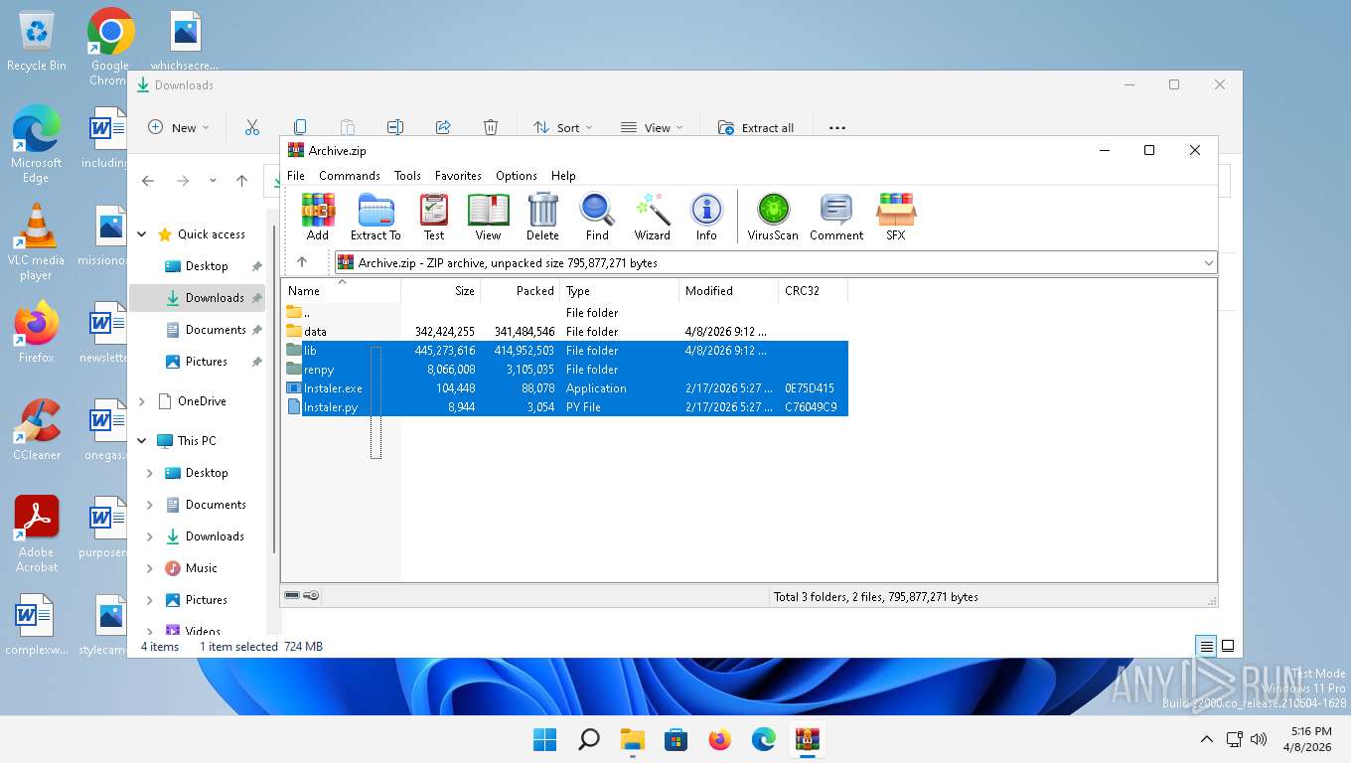Select the Instaler.exe file row
The height and width of the screenshot is (763, 1351).
566,388
